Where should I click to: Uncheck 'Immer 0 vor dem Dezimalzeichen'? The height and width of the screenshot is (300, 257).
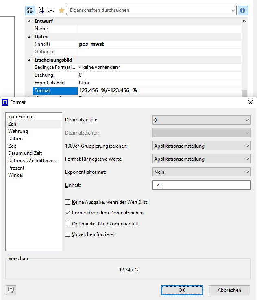[x=68, y=213]
